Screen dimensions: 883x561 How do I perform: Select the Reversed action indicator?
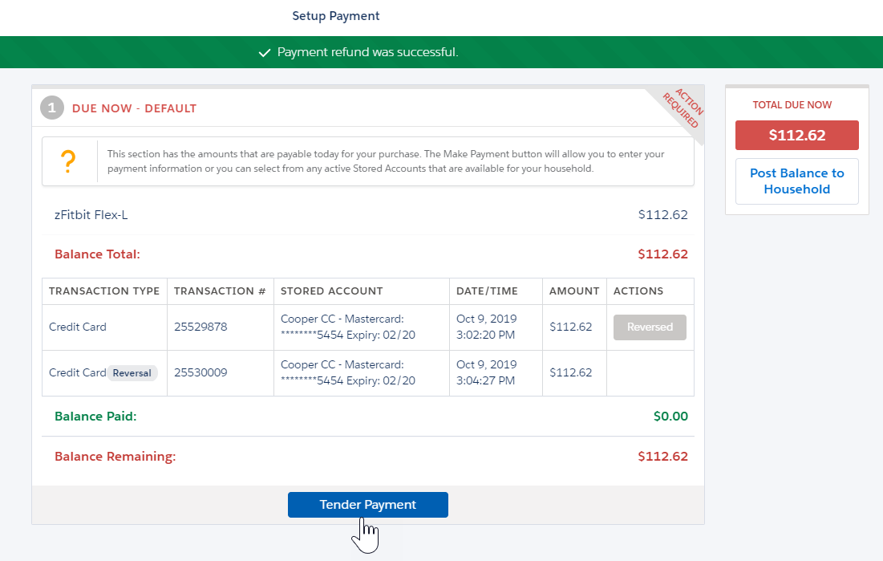[650, 327]
